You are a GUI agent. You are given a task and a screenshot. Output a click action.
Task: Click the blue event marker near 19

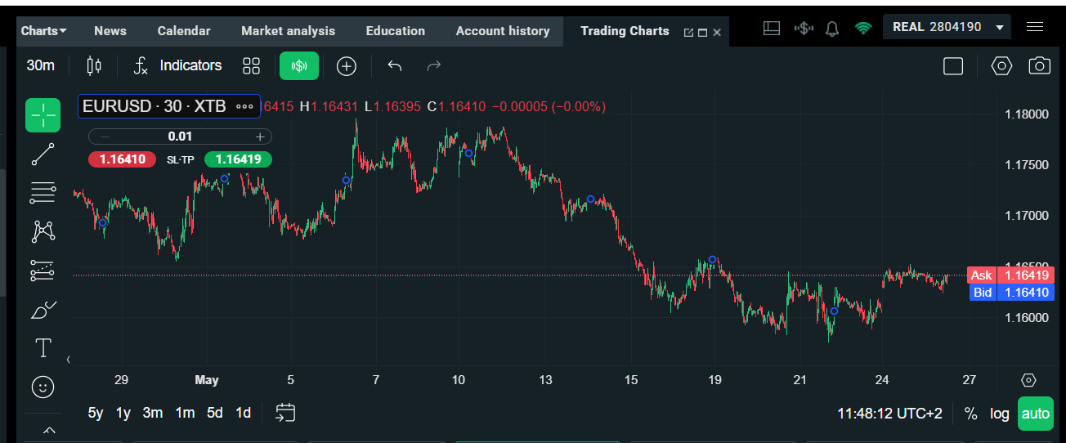(713, 259)
